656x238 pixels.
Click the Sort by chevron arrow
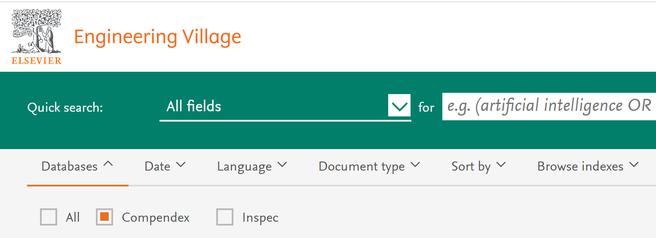(501, 165)
